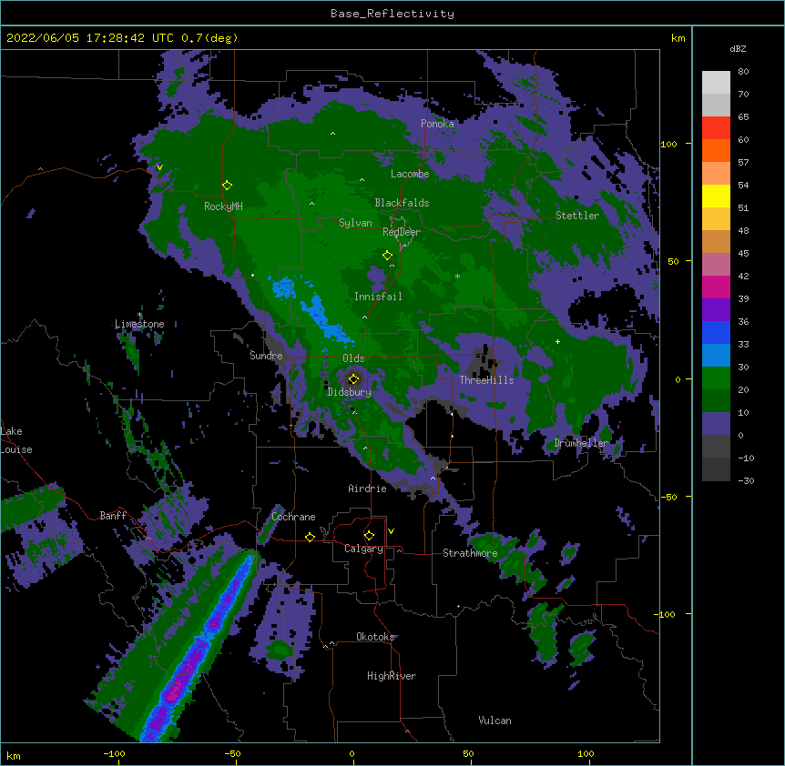The image size is (785, 766).
Task: Click the Calgary city label
Action: coord(363,549)
